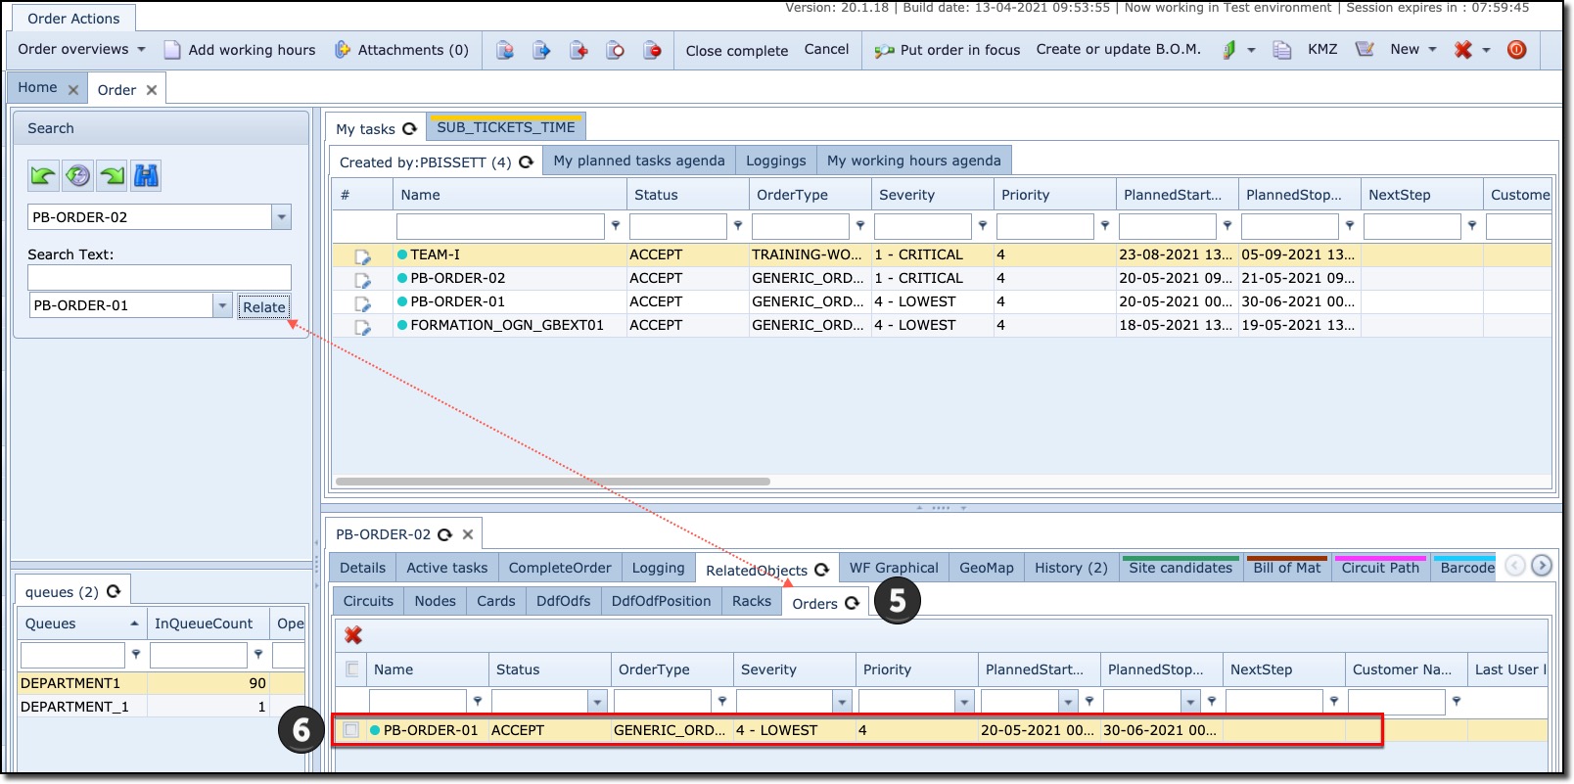Click the red power icon in toolbar
The width and height of the screenshot is (1574, 784).
pyautogui.click(x=1516, y=50)
